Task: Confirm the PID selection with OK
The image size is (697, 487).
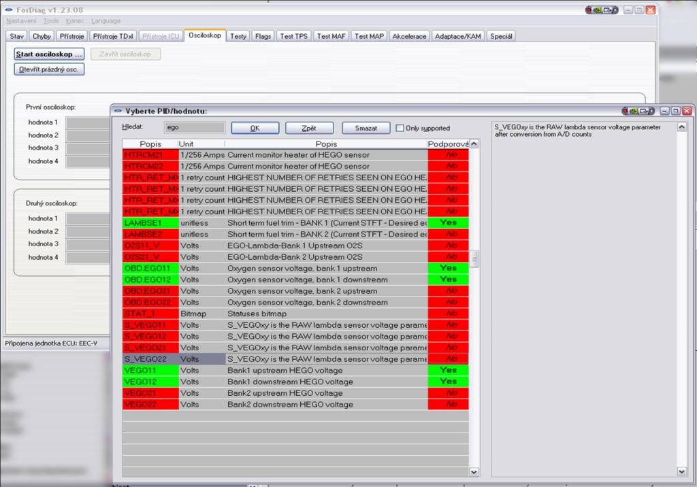Action: tap(255, 128)
